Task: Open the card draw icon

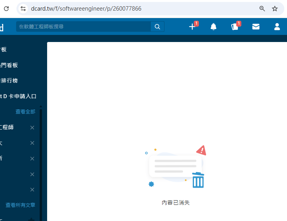Action: tap(235, 27)
